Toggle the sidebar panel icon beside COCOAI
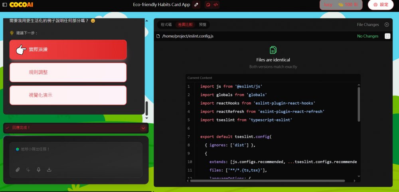This screenshot has height=192, width=399. pos(5,5)
